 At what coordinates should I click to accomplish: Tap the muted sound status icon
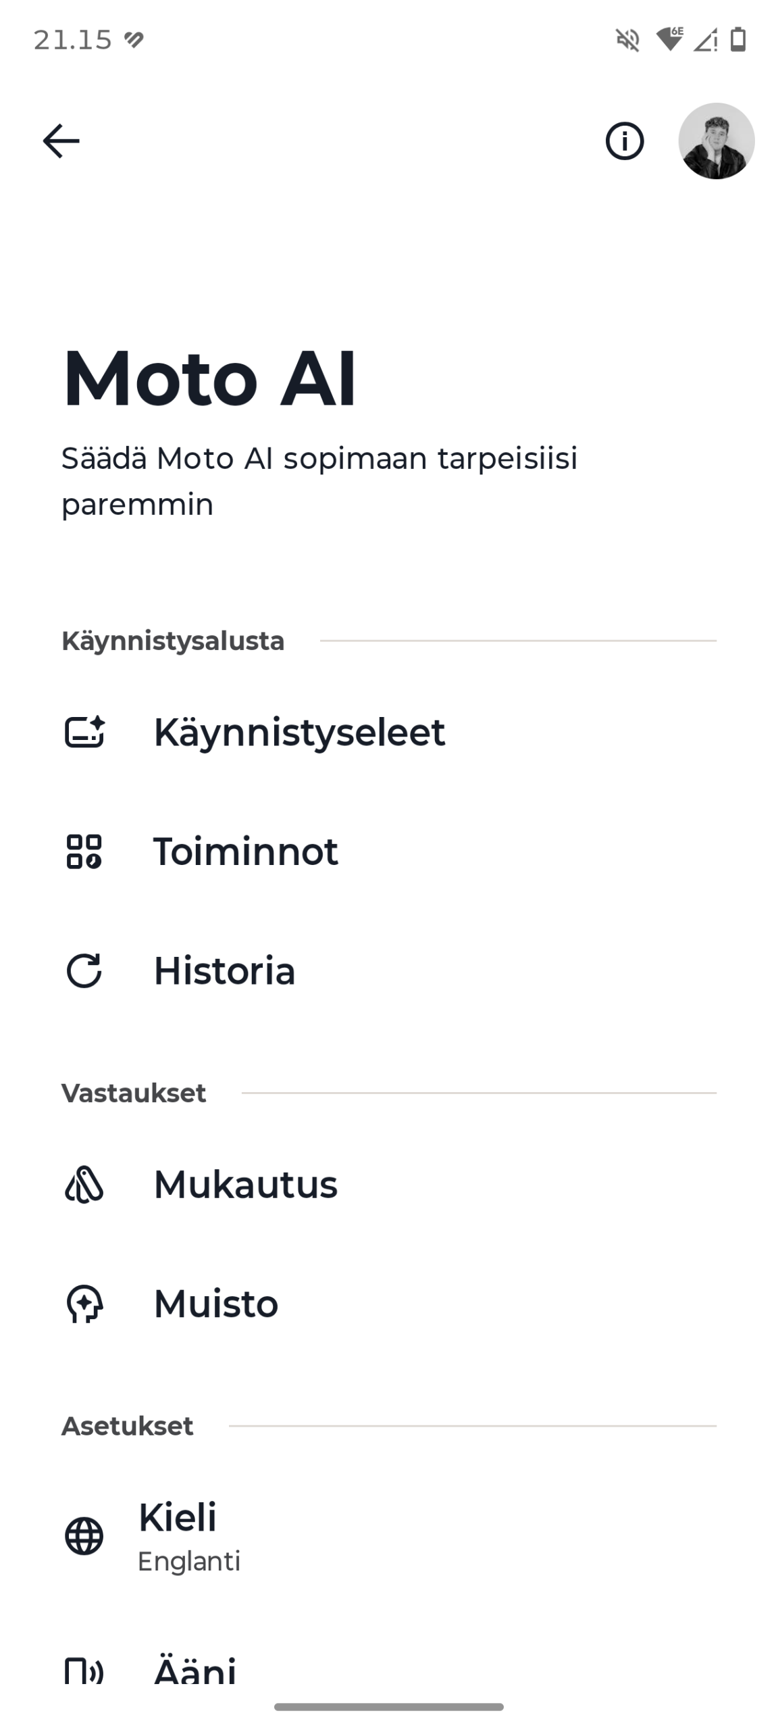click(627, 40)
